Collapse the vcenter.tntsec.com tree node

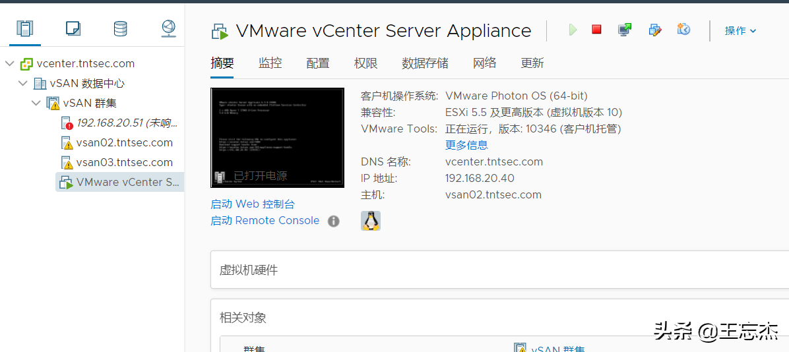[x=9, y=63]
